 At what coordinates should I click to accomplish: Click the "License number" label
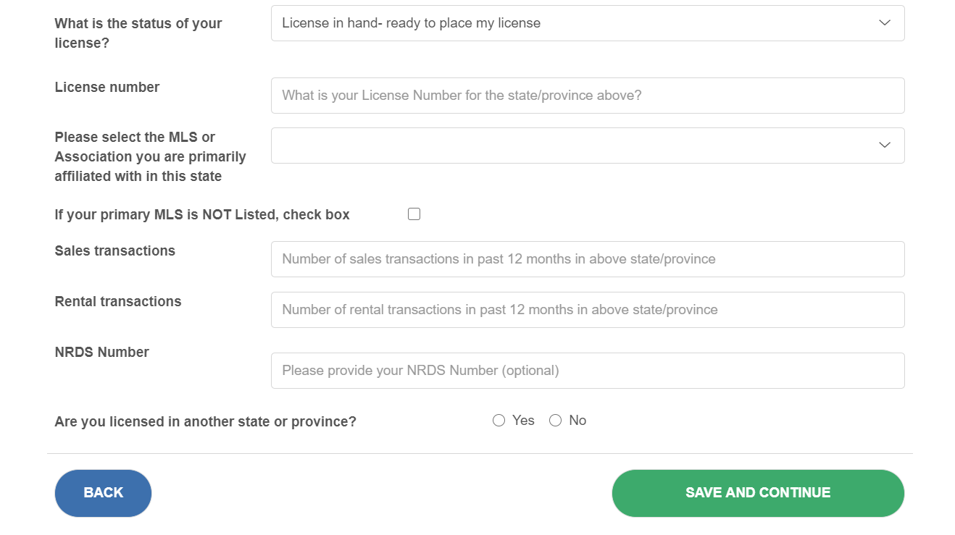[x=107, y=88]
